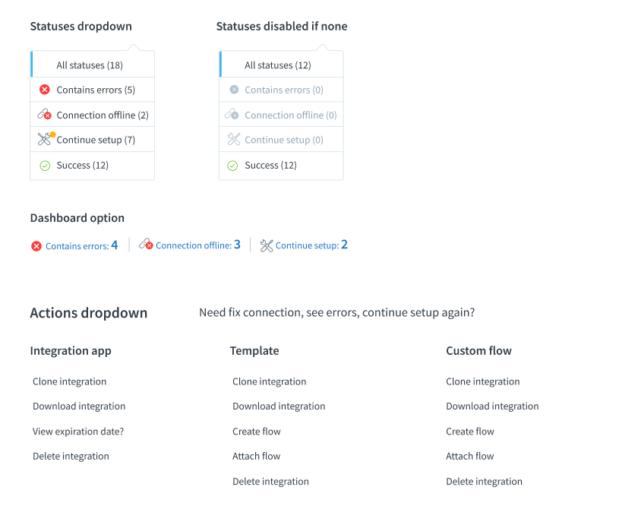This screenshot has height=528, width=622.
Task: Click the Continue setup wrench icon with badge
Action: click(45, 139)
